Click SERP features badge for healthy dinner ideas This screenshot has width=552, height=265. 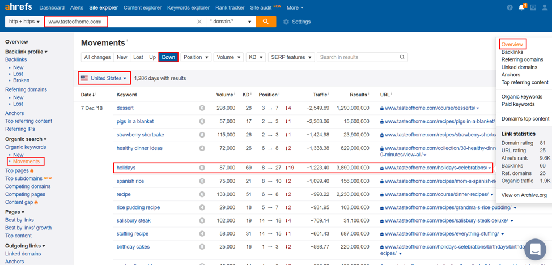click(202, 148)
